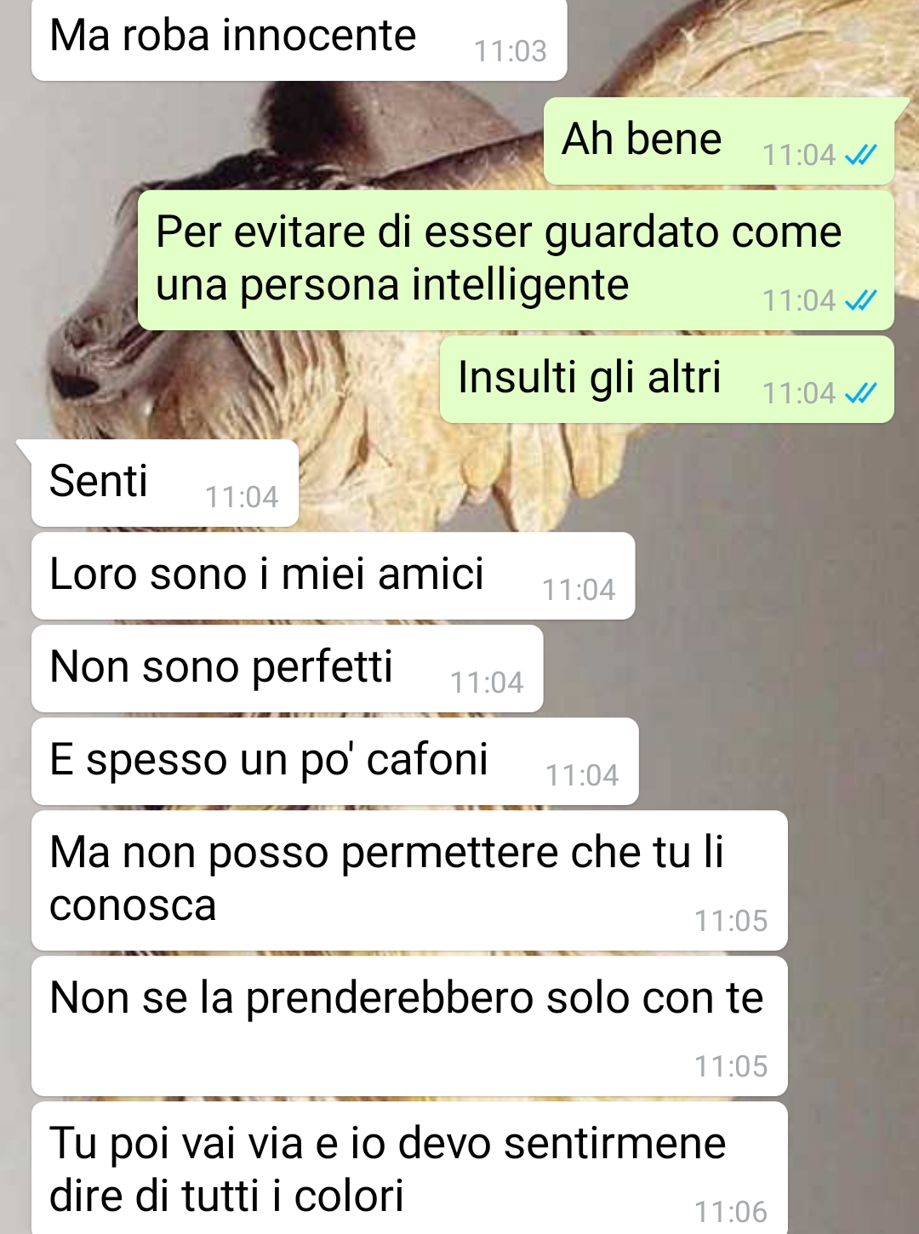Click blue ticks beside 'Insulti gli altri'
Viewport: 919px width, 1234px height.
coord(860,393)
